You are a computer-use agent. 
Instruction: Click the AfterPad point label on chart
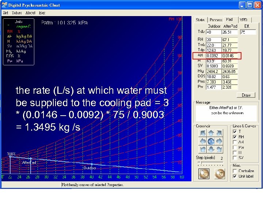29,162
